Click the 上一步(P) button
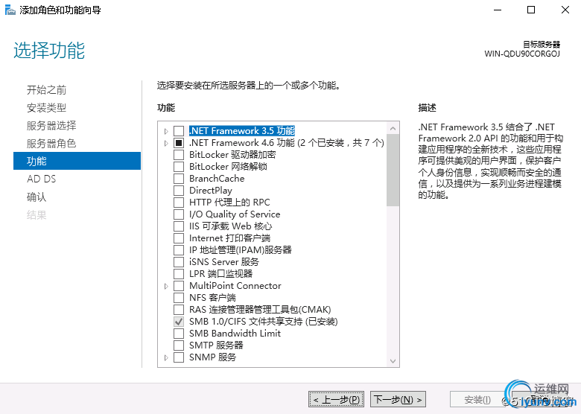This screenshot has width=581, height=414. [336, 399]
